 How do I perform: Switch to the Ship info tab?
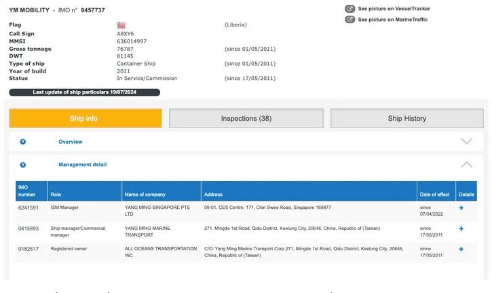click(x=86, y=118)
